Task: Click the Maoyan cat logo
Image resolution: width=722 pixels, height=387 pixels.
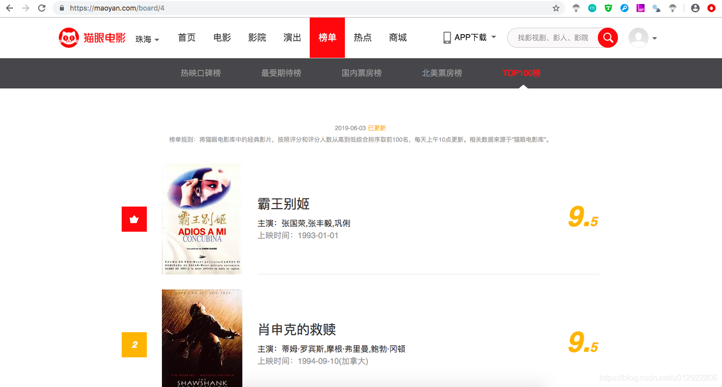Action: tap(92, 38)
